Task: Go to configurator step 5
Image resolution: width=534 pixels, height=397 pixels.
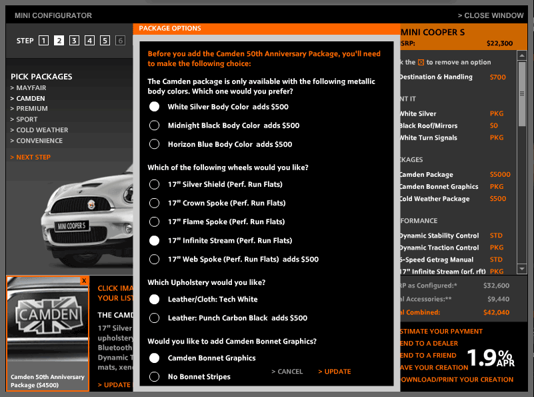Action: pyautogui.click(x=105, y=41)
